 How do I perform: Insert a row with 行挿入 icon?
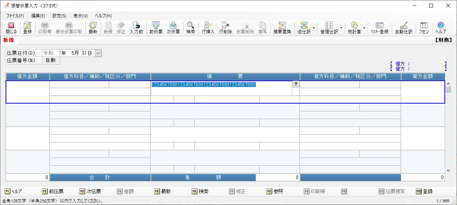click(208, 28)
